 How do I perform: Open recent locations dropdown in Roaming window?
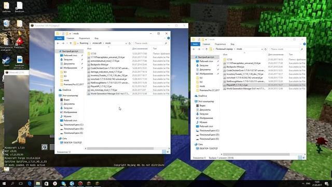67,43
